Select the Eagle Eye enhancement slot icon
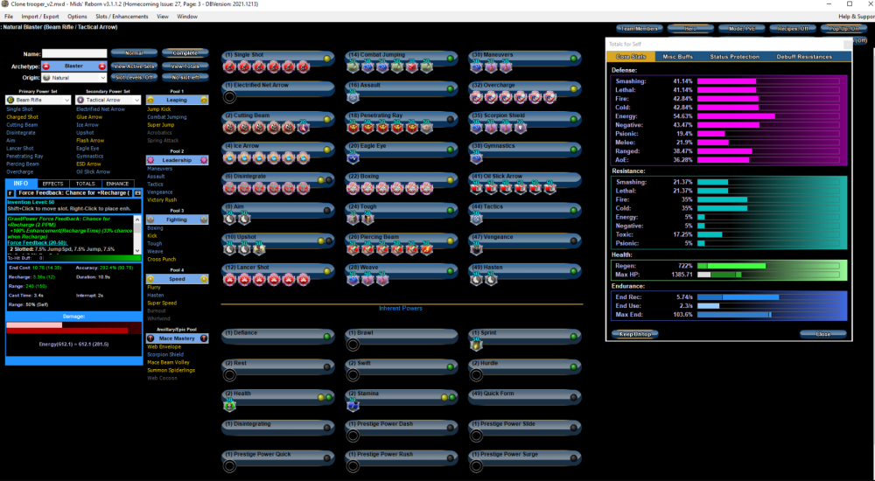The height and width of the screenshot is (481, 875). (x=353, y=158)
